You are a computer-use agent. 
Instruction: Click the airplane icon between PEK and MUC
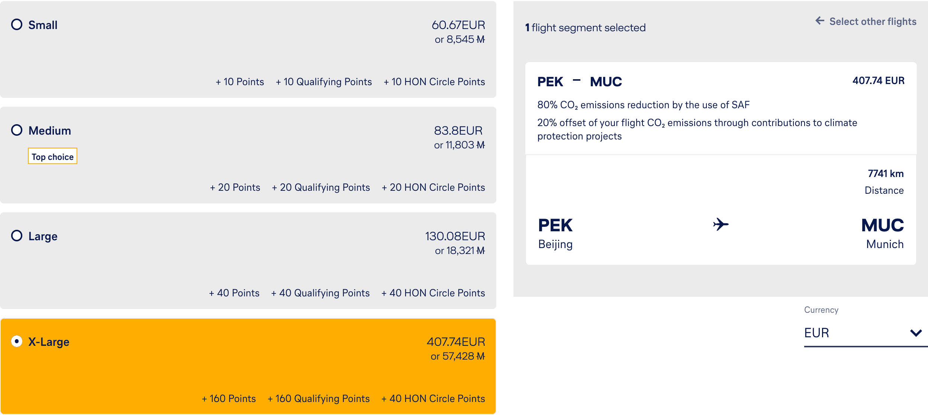[721, 224]
